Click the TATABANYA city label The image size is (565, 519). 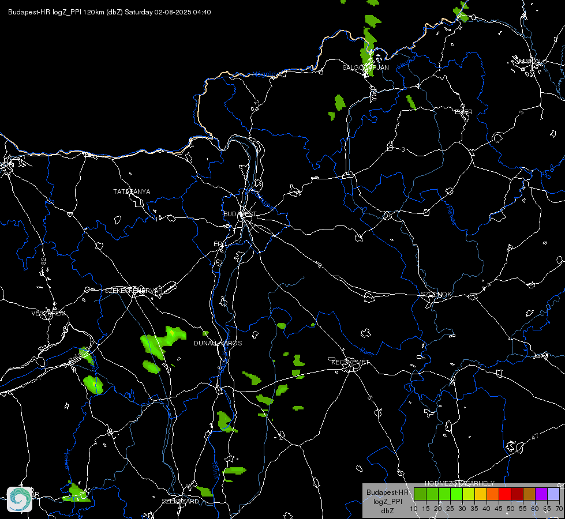click(132, 191)
